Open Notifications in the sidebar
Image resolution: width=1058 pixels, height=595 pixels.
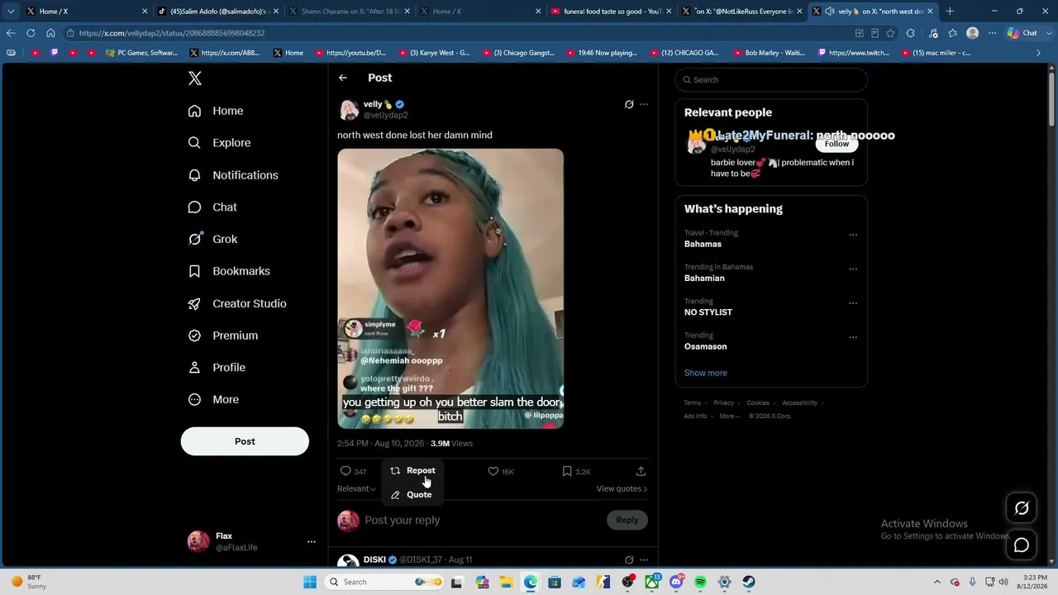233,175
